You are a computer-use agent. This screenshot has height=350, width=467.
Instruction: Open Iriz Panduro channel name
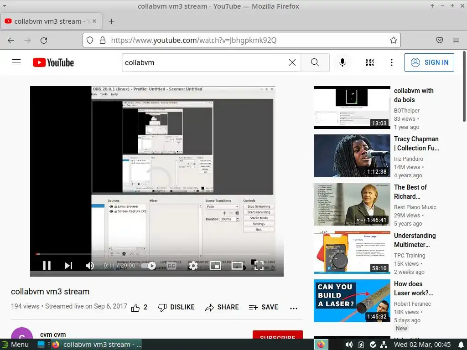click(408, 159)
